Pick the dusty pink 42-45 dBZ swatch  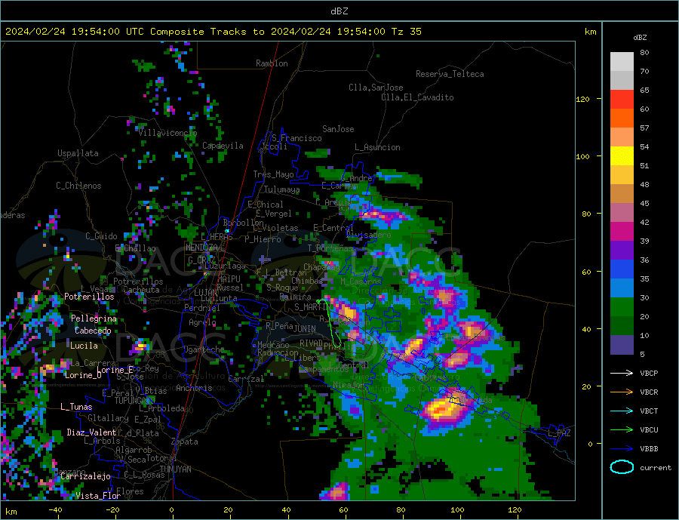tap(622, 213)
